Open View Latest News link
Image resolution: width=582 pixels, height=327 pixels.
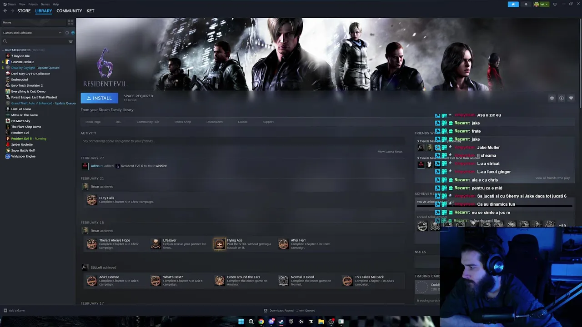click(x=390, y=152)
